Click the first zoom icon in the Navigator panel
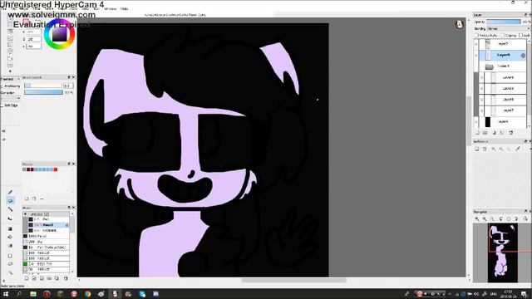This screenshot has width=532, height=299. point(477,219)
